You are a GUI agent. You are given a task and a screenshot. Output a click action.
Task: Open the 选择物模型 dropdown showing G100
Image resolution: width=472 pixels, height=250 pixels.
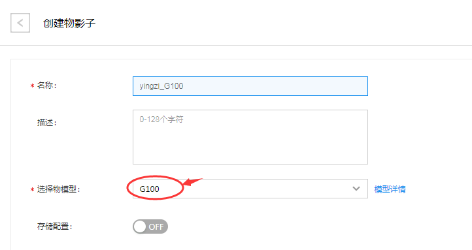pyautogui.click(x=250, y=189)
